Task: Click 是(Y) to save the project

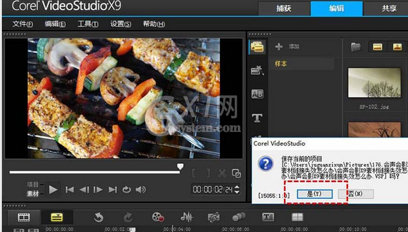Action: 315,194
